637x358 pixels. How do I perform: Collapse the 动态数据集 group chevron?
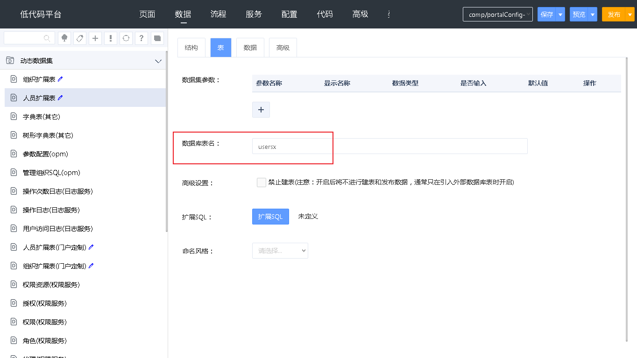click(x=158, y=61)
